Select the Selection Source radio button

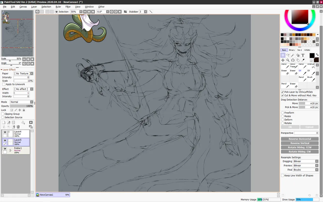[3, 117]
